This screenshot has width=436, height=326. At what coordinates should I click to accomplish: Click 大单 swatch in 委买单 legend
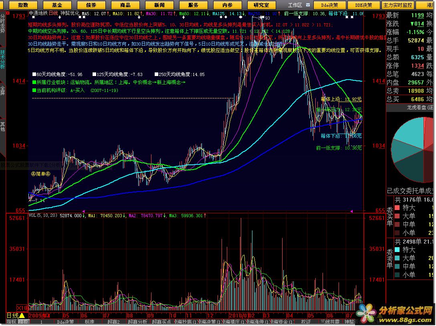(397, 216)
